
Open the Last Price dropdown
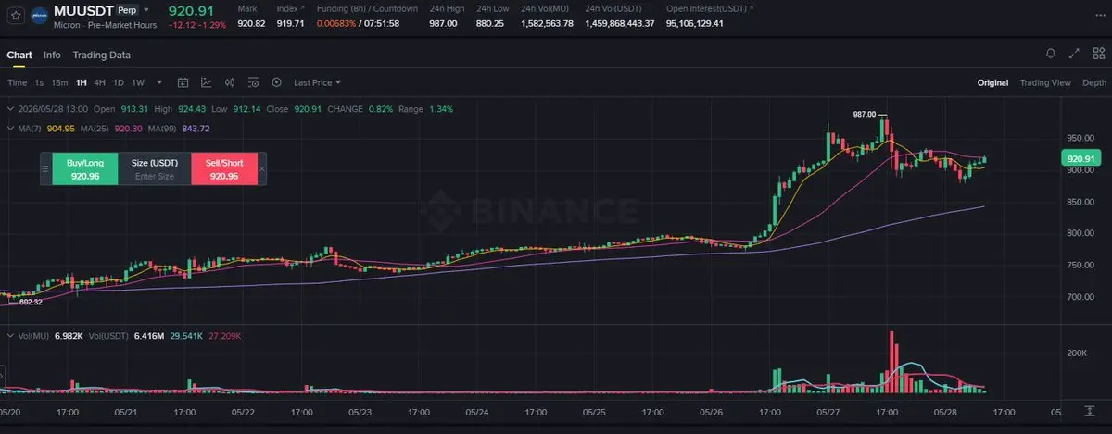[x=317, y=82]
